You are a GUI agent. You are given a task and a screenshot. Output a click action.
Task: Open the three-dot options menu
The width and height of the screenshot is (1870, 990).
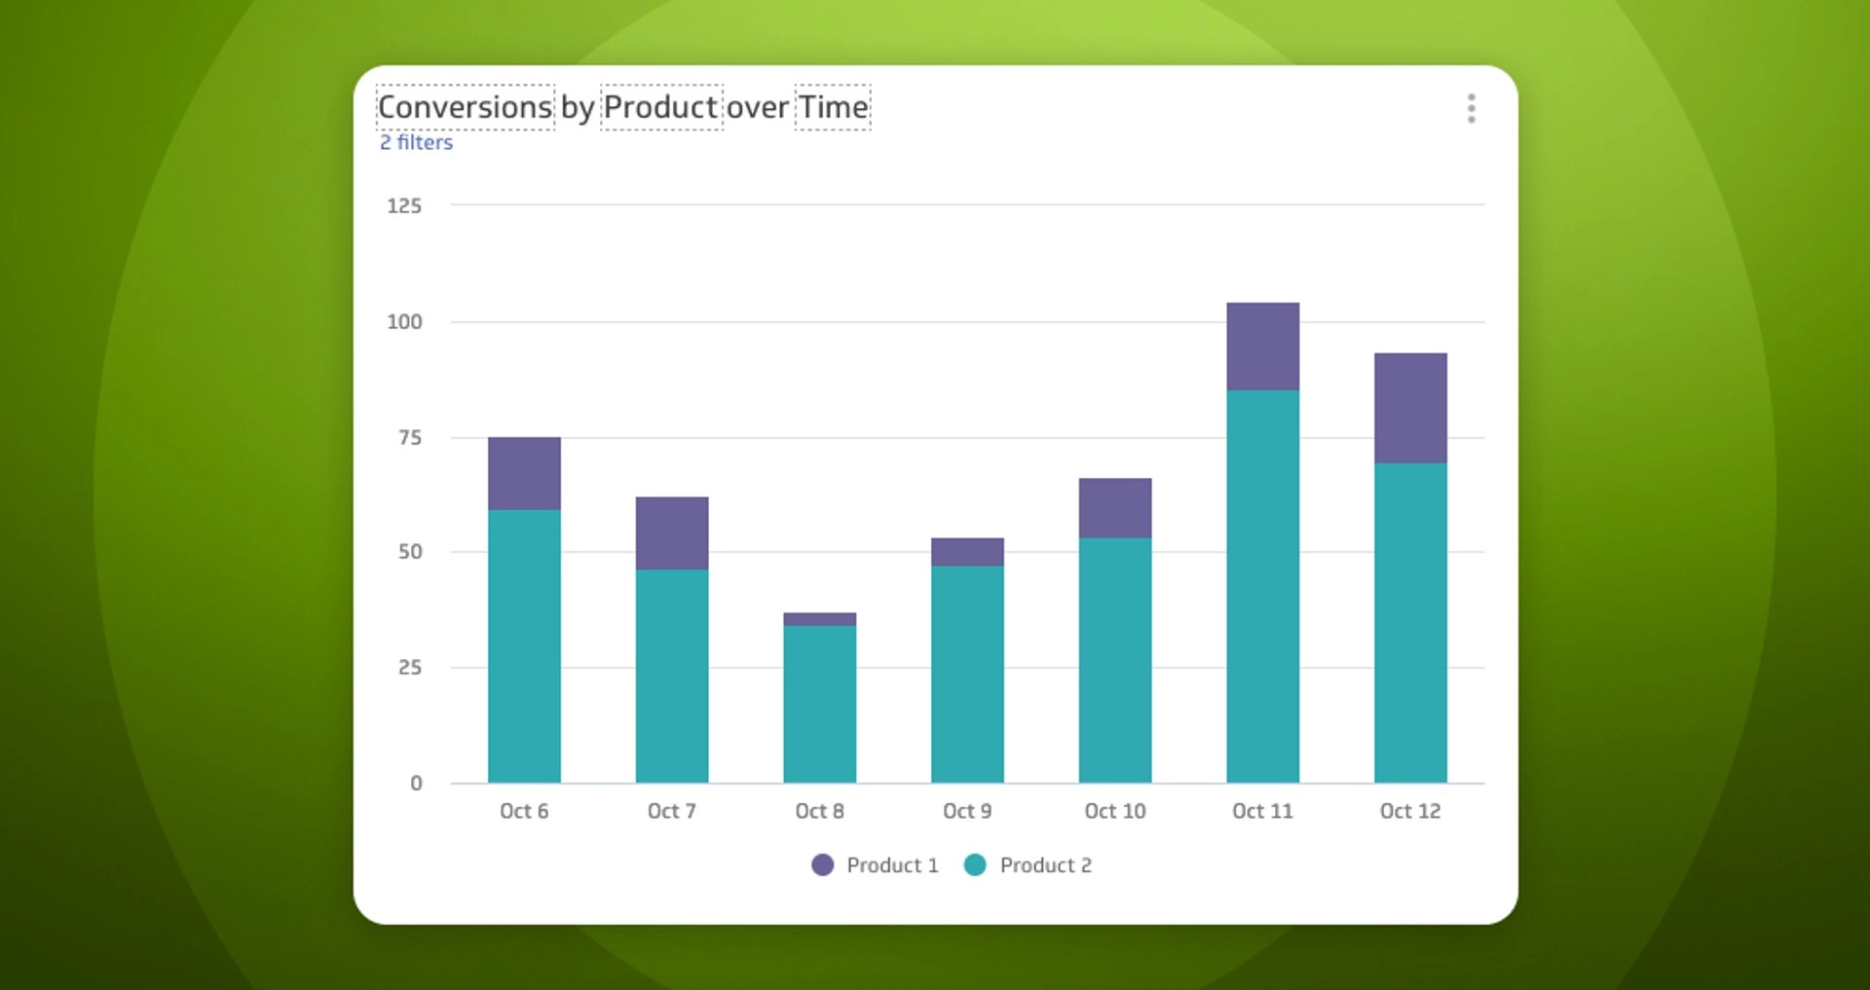pos(1471,108)
